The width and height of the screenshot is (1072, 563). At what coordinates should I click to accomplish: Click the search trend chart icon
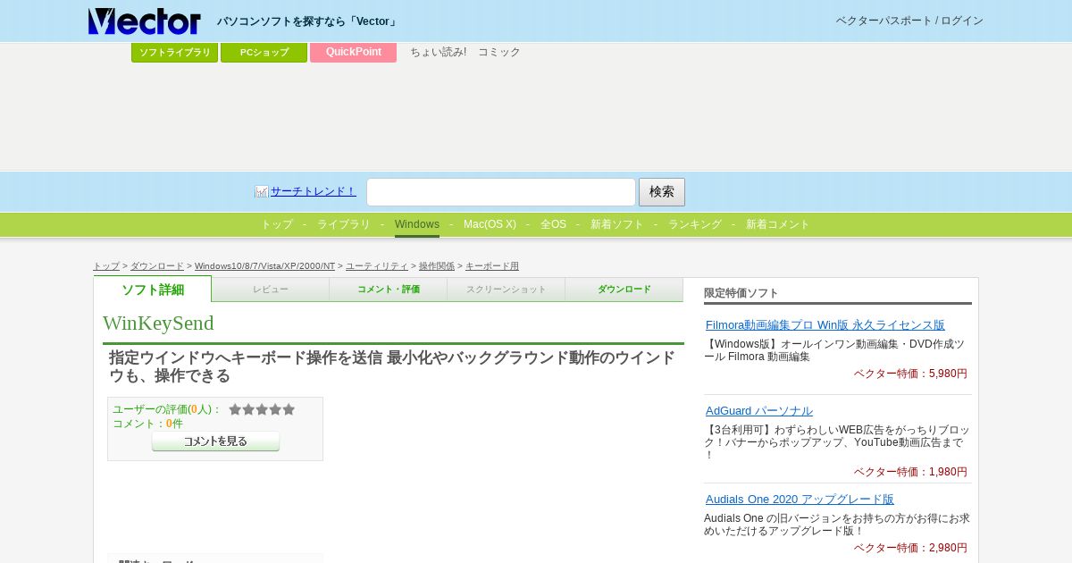[262, 191]
